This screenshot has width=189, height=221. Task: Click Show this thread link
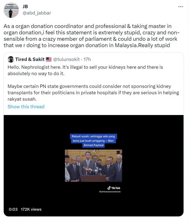click(x=26, y=107)
